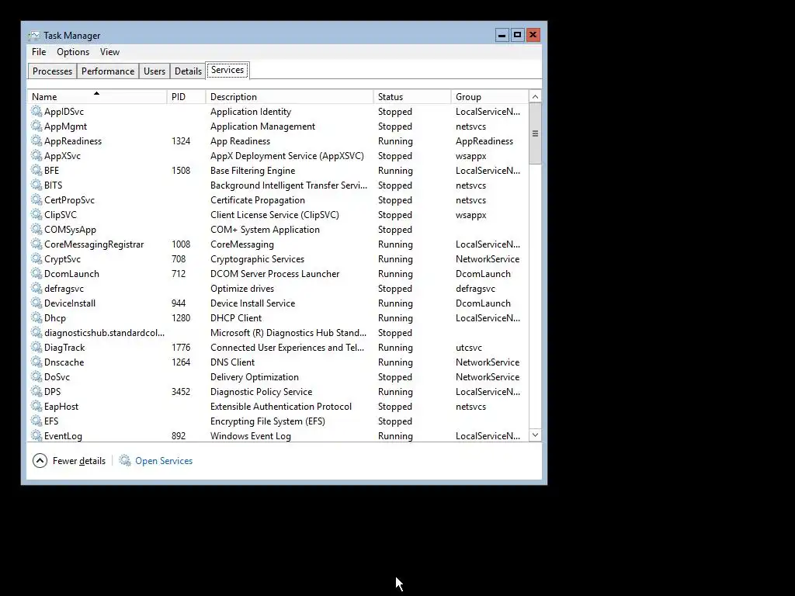Click the DPS service gear icon
Viewport: 795px width, 596px height.
(x=36, y=391)
